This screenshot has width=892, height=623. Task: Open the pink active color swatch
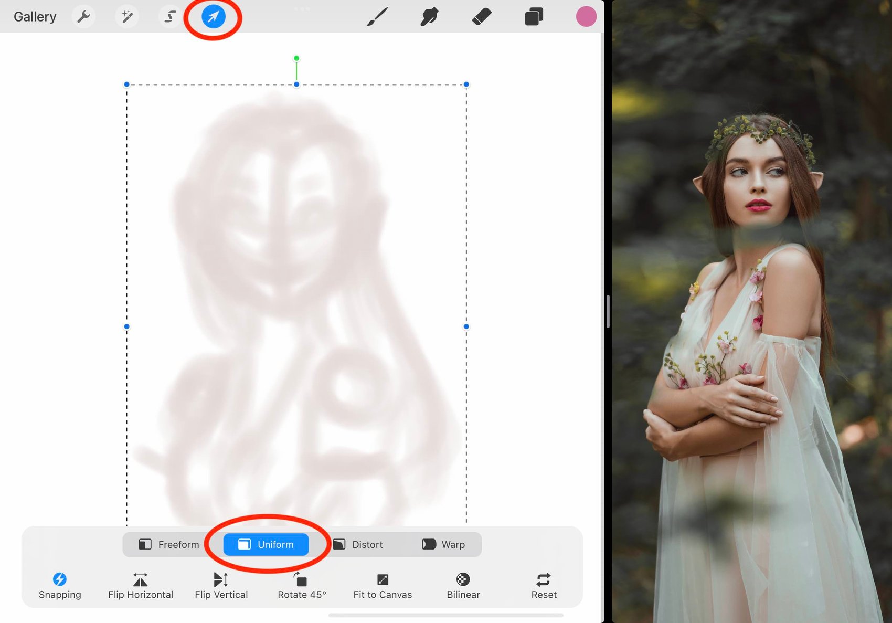tap(586, 17)
